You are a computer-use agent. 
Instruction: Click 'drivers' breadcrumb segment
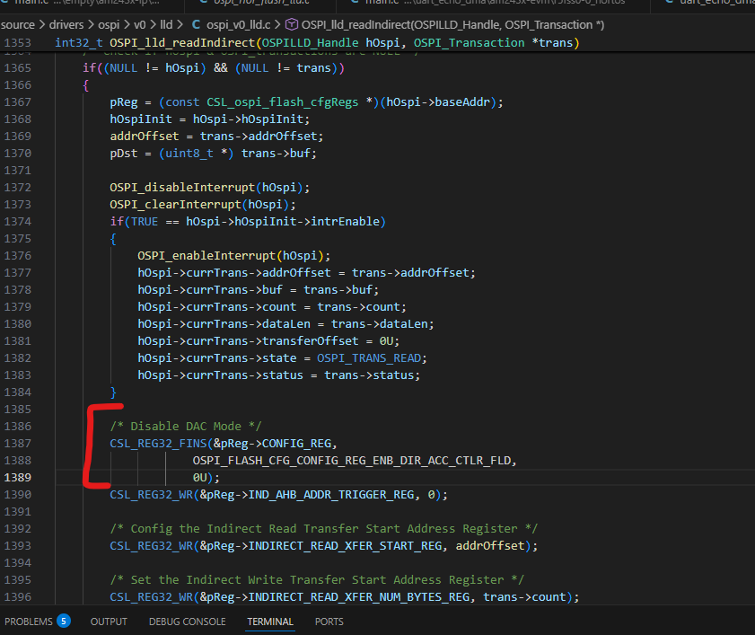coord(66,24)
